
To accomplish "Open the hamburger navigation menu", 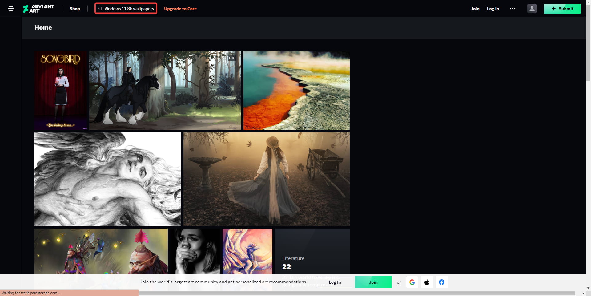I will click(x=11, y=9).
